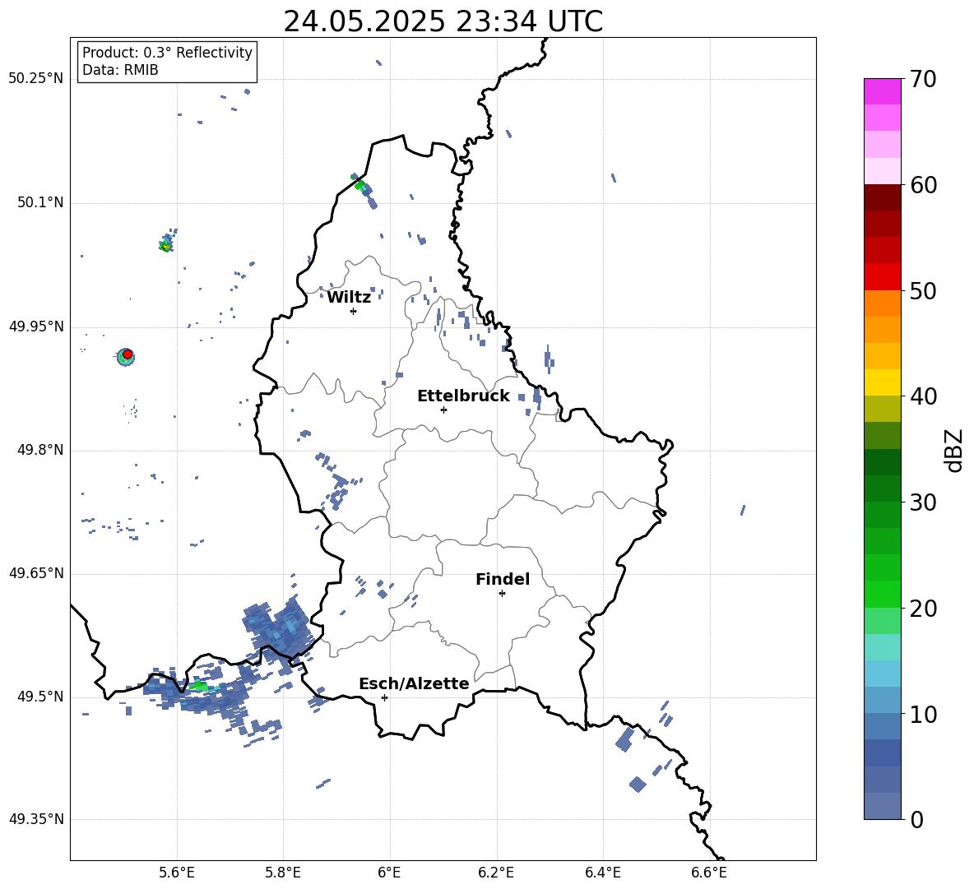Click the Esch/Alzette station label

tap(415, 683)
